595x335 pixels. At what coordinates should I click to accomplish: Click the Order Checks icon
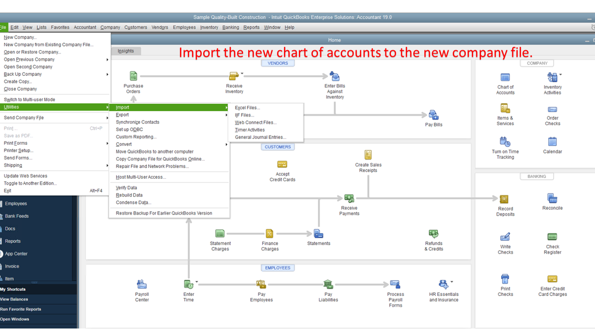click(x=552, y=109)
